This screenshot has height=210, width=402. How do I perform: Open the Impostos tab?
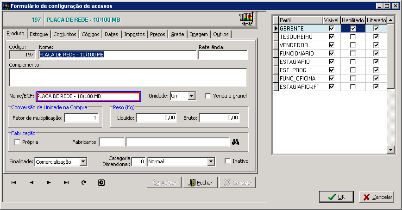tap(134, 34)
